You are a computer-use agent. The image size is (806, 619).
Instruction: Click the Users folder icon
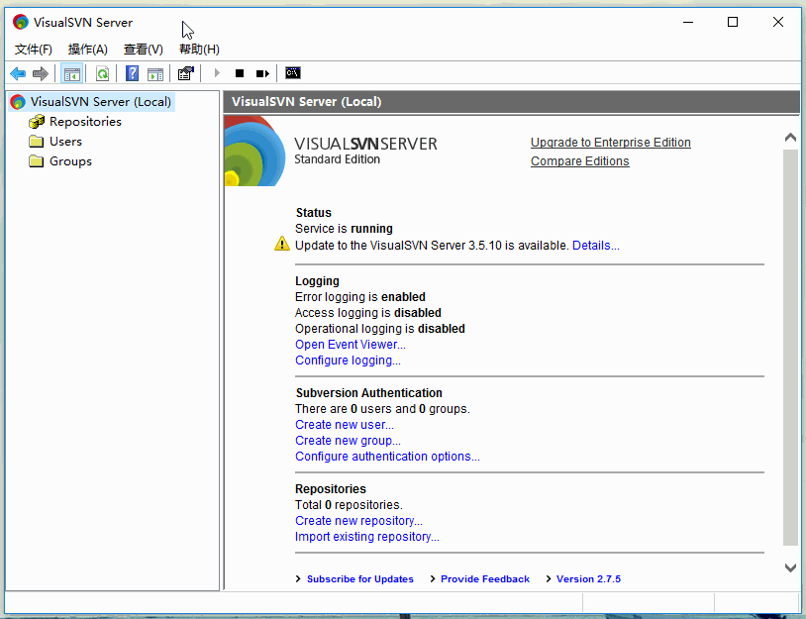(x=36, y=142)
